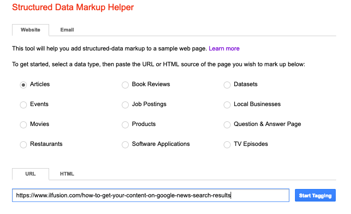The image size is (351, 214).
Task: Open the Learn more link
Action: pyautogui.click(x=224, y=49)
